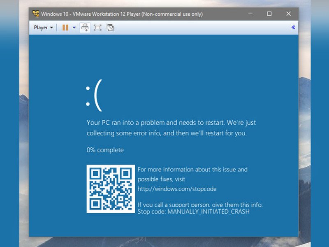Click 'If you call a support person' line
This screenshot has width=329, height=247.
pyautogui.click(x=200, y=205)
